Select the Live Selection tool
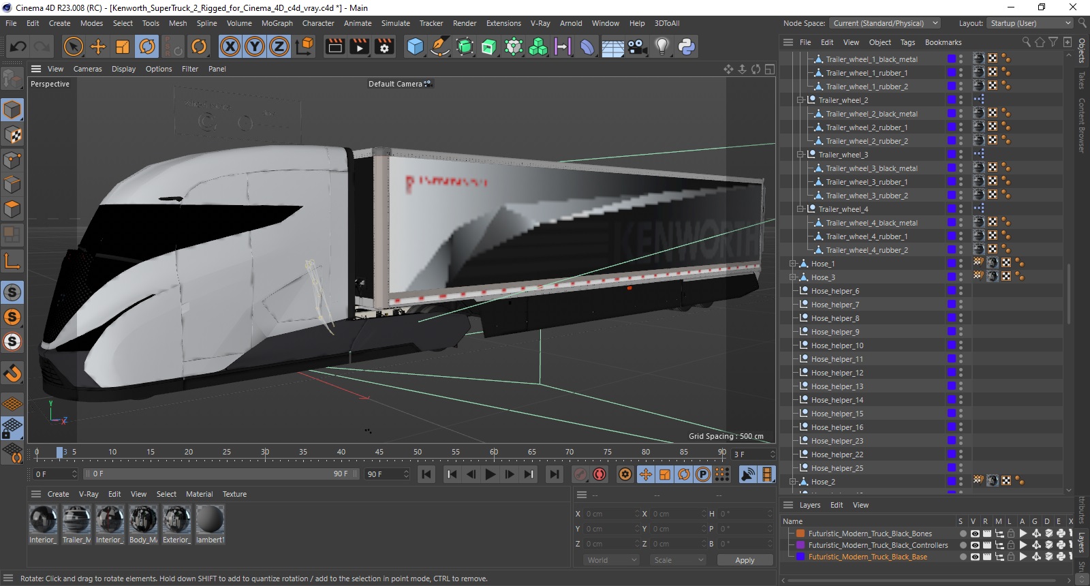Viewport: 1090px width, 586px height. coord(73,46)
